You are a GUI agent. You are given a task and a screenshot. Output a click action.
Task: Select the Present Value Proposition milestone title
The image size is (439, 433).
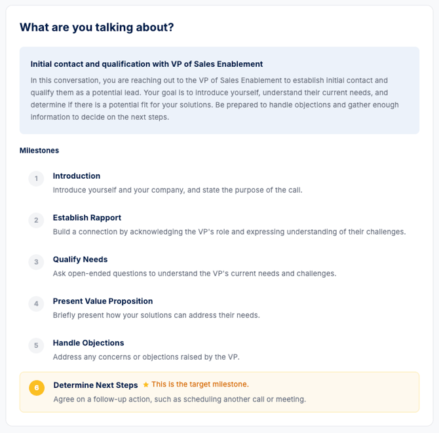pyautogui.click(x=103, y=301)
